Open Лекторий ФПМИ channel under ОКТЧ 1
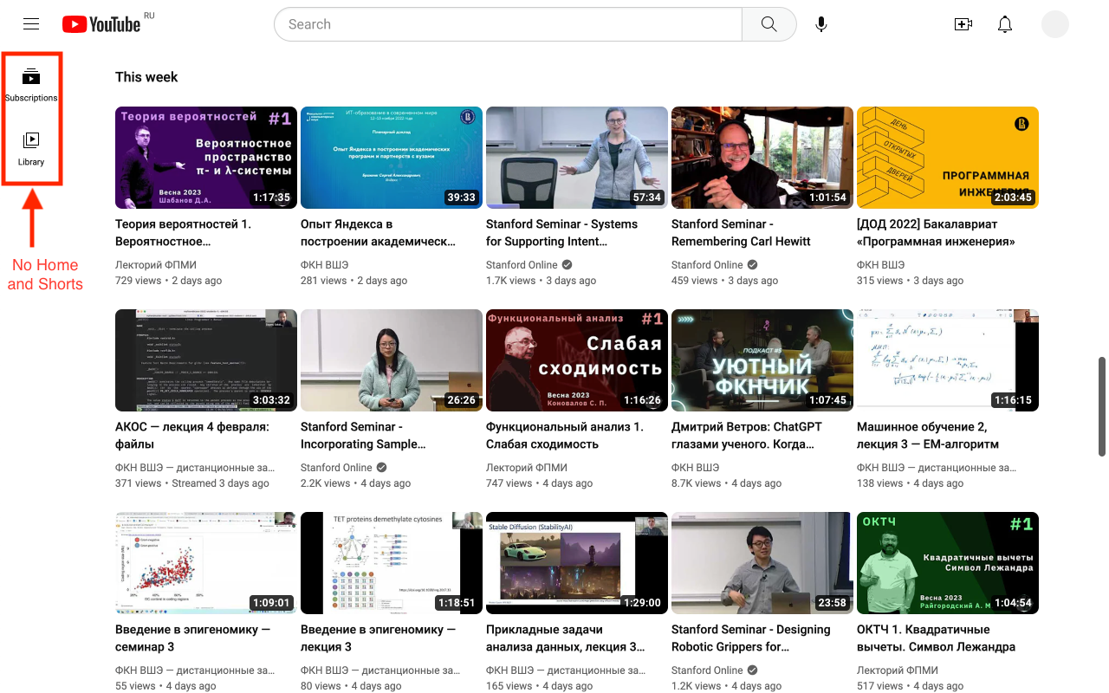This screenshot has height=693, width=1109. [898, 670]
